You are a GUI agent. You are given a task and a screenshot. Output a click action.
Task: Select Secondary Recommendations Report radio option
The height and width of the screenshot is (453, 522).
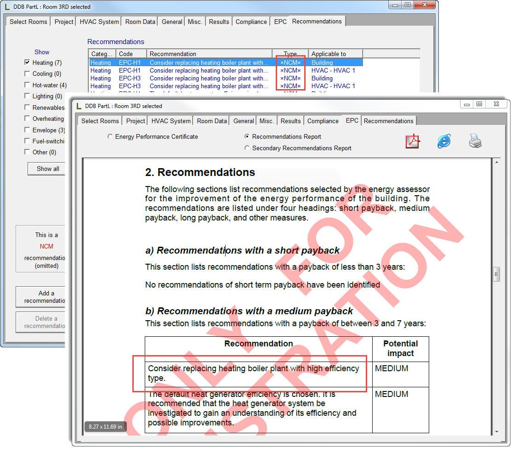point(247,148)
